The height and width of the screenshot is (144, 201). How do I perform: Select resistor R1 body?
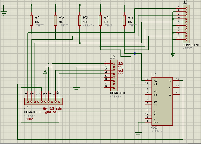(x=31, y=20)
